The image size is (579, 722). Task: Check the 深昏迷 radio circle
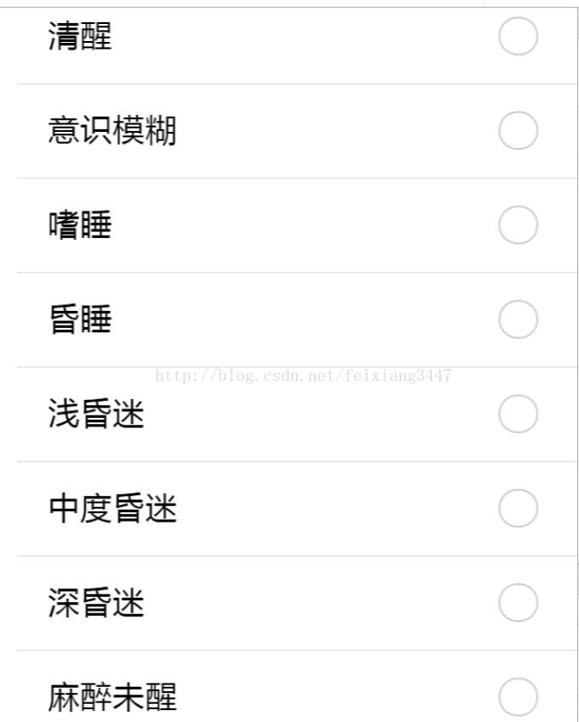(x=517, y=603)
